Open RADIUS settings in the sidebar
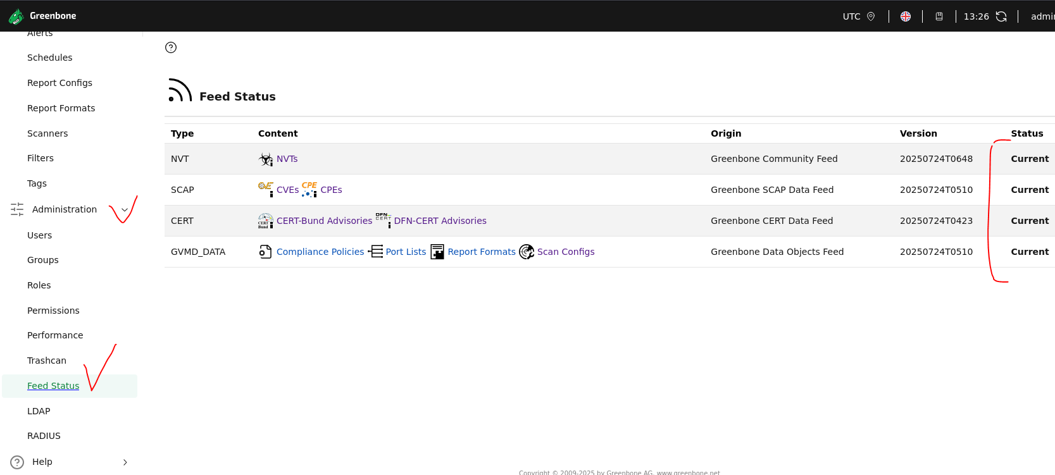 (44, 436)
